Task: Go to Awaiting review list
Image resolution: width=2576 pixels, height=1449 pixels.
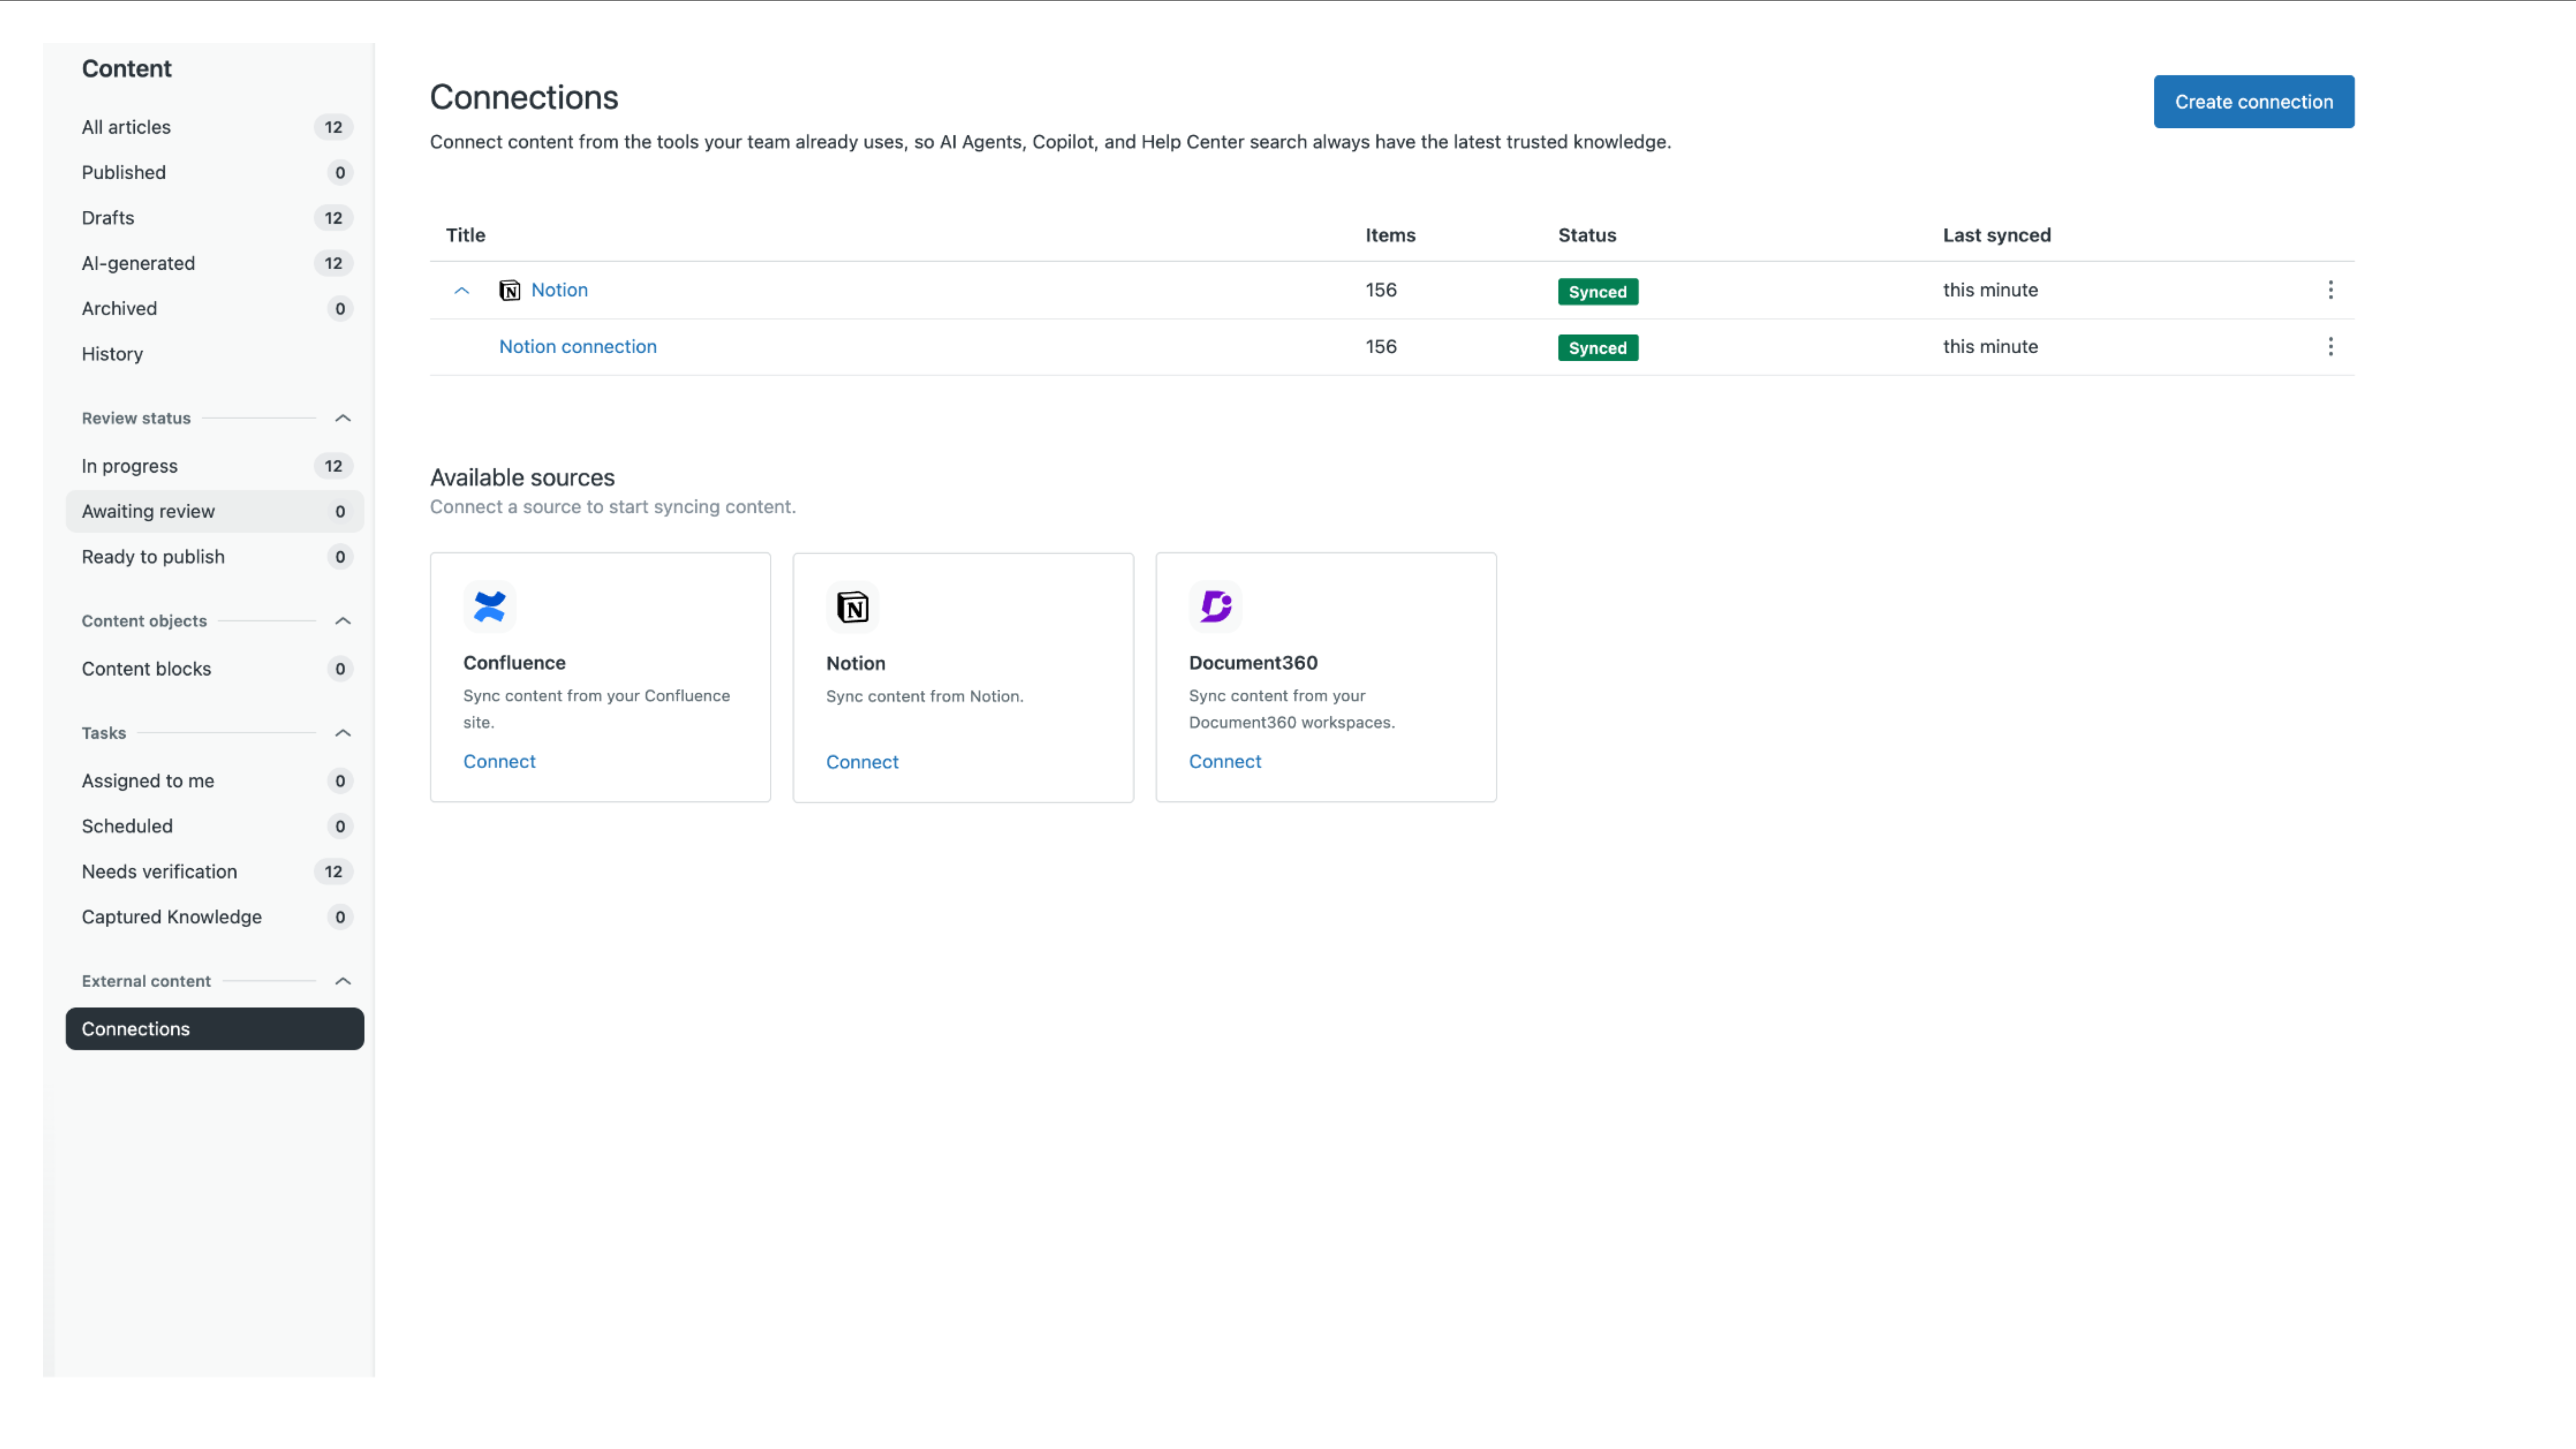Action: tap(148, 511)
